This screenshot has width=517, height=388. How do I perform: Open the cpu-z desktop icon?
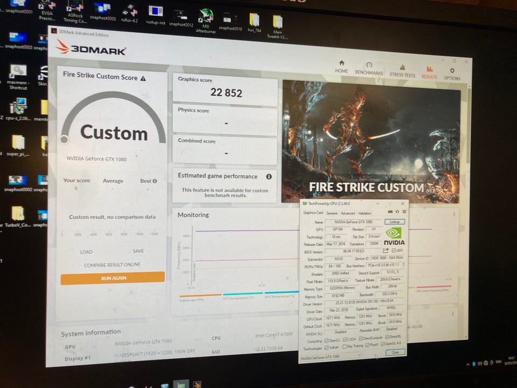pyautogui.click(x=18, y=110)
